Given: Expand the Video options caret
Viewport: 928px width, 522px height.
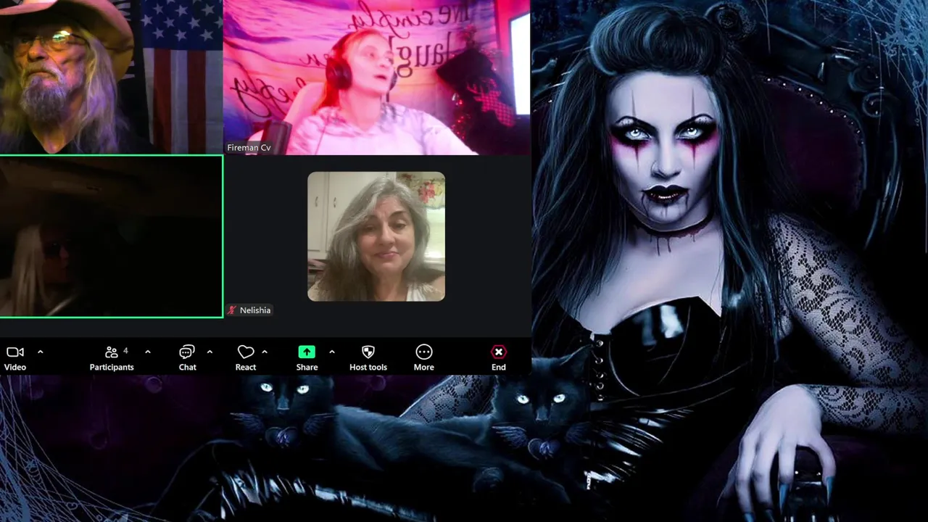Looking at the screenshot, I should click(x=40, y=352).
